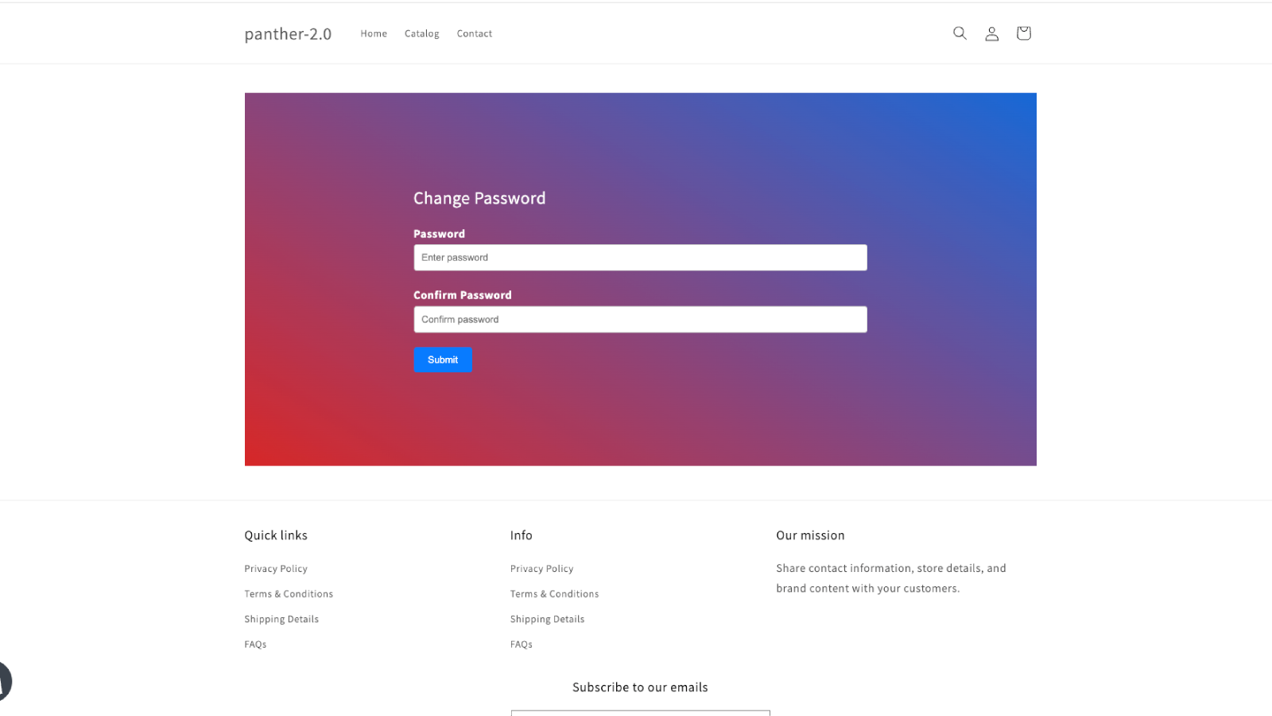Open Privacy Policy under Quick links
The image size is (1272, 716).
(275, 568)
